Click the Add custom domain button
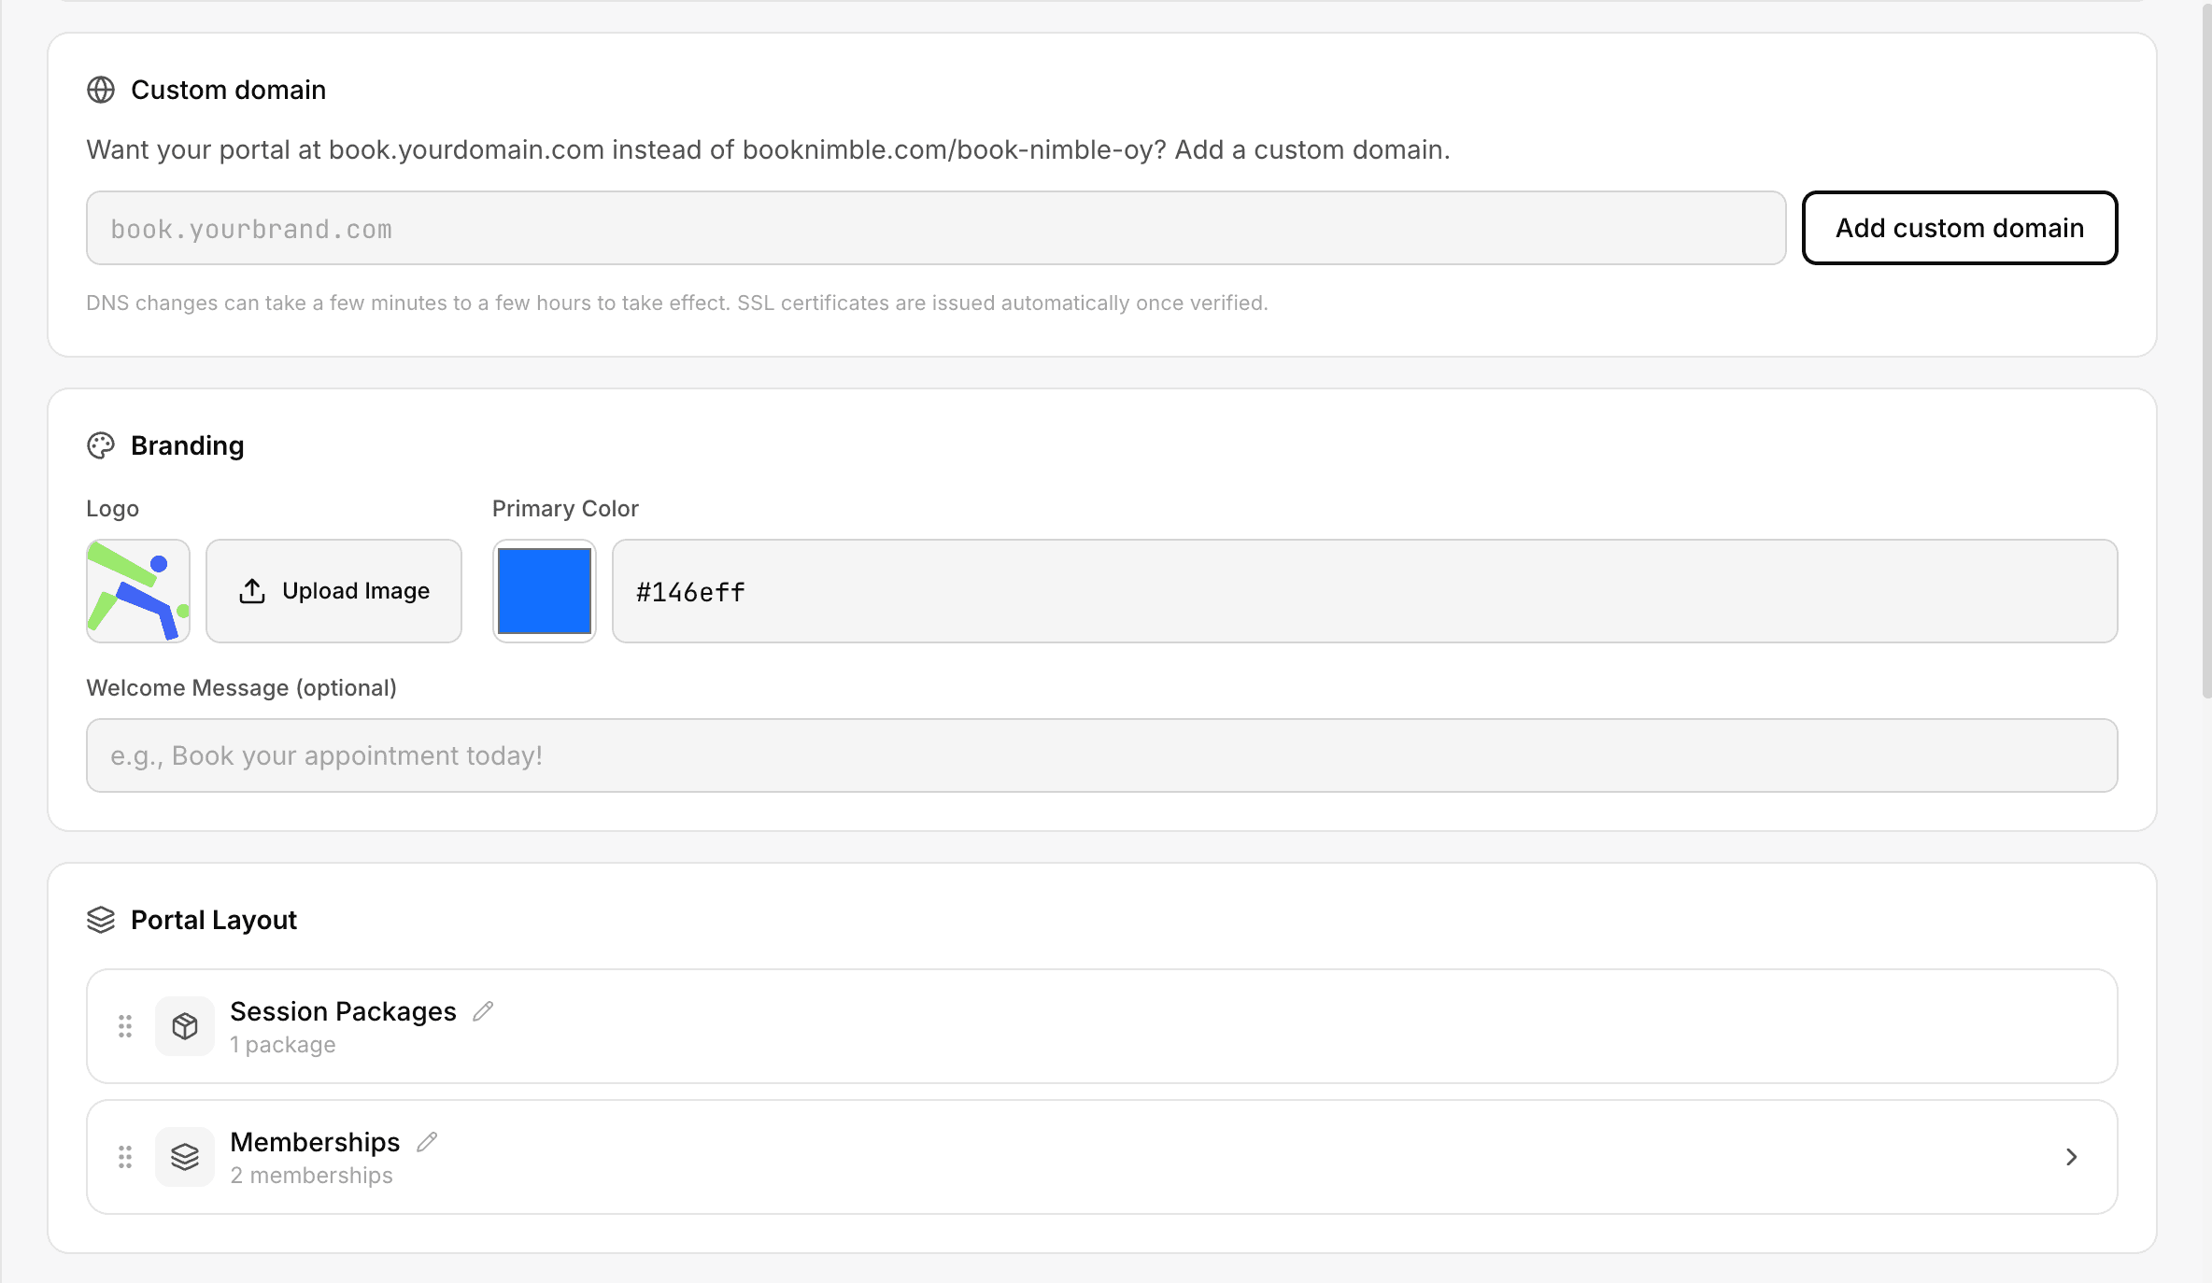The height and width of the screenshot is (1283, 2212). point(1959,228)
